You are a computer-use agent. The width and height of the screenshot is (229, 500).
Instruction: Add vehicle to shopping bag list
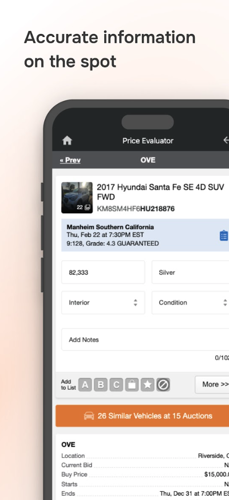[132, 385]
